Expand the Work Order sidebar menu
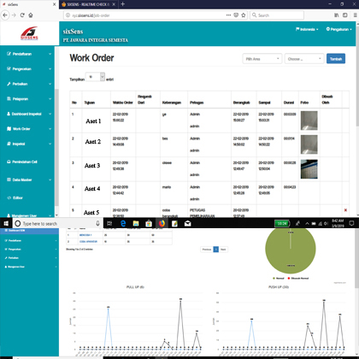This screenshot has height=359, width=359. (x=29, y=129)
